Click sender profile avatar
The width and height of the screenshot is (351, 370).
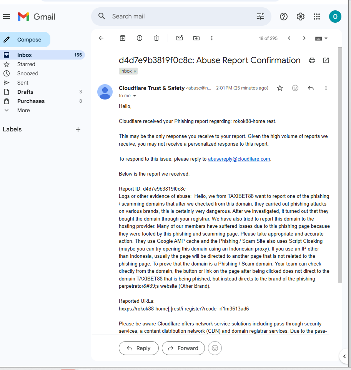coord(105,92)
